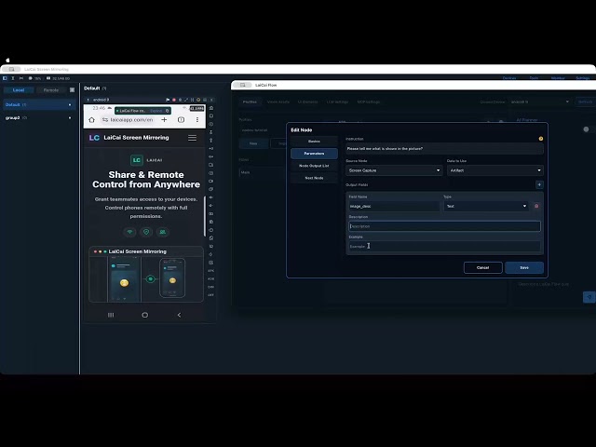The image size is (596, 447).
Task: Open the hamburger menu on LaiCai site
Action: (x=193, y=138)
